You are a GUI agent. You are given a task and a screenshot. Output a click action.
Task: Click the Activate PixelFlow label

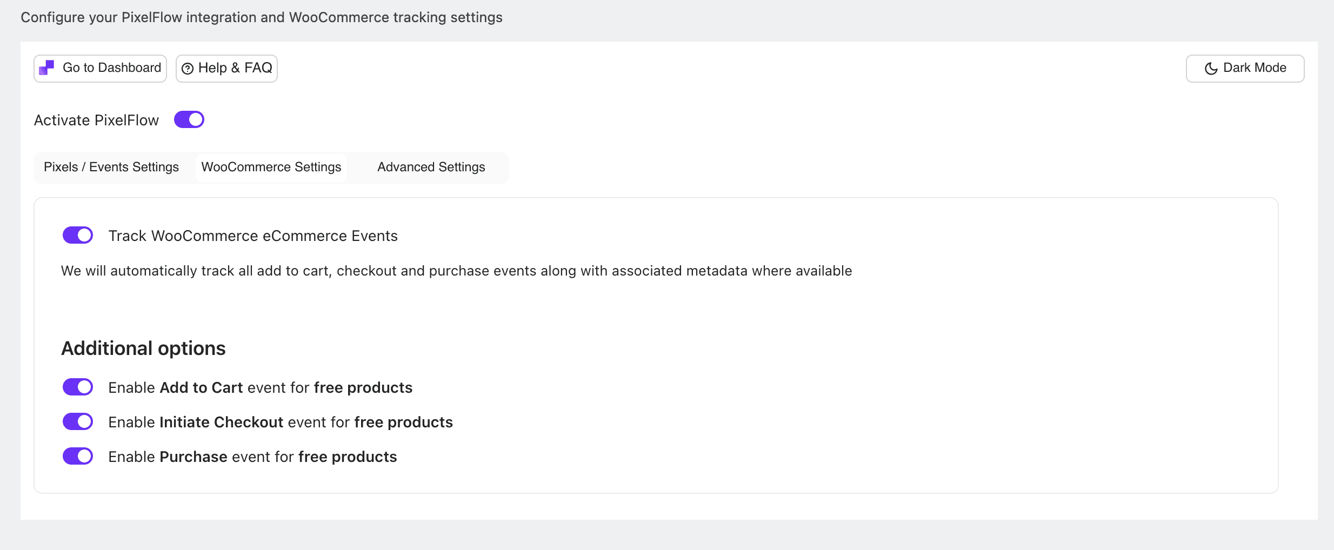coord(96,119)
